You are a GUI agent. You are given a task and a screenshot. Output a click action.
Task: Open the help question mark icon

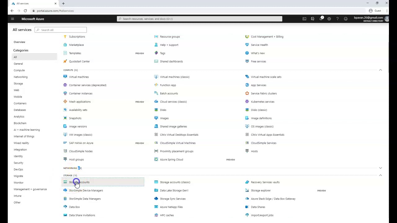tap(337, 19)
